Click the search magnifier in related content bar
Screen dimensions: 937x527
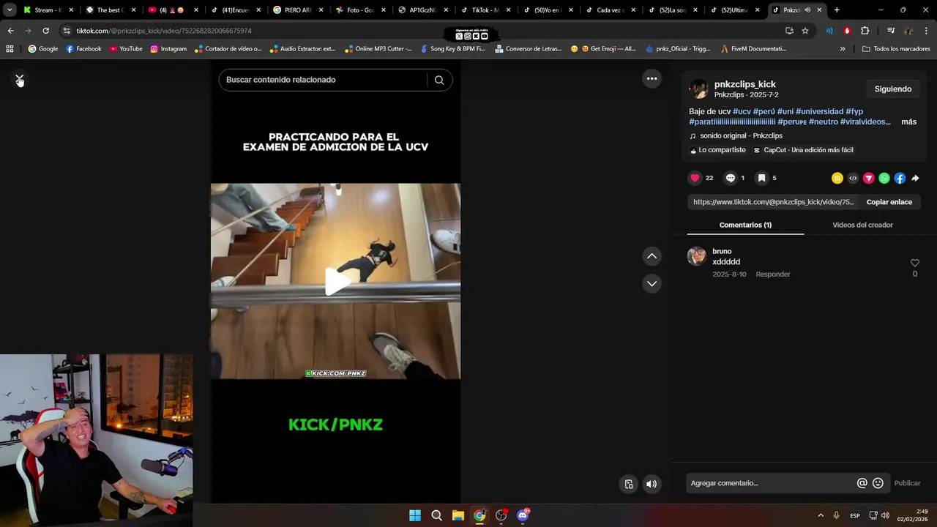(439, 80)
